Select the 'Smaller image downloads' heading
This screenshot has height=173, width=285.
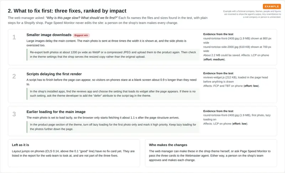(49, 35)
